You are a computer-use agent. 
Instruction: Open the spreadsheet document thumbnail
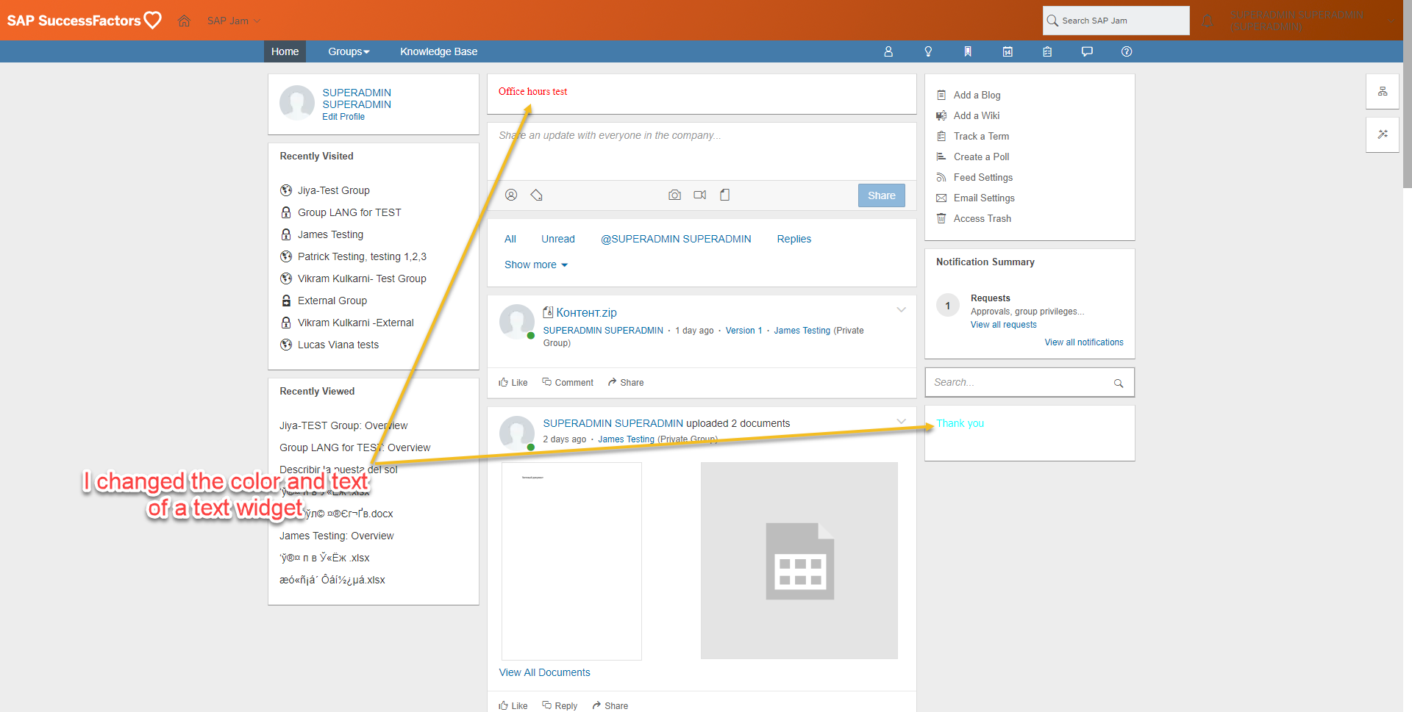point(799,561)
